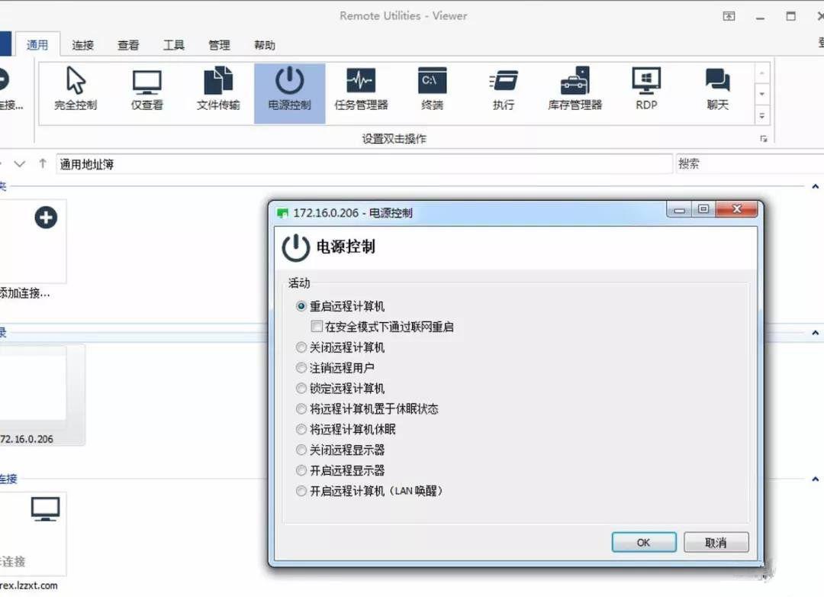
Task: Open the Chat (聊天) mode
Action: 717,89
